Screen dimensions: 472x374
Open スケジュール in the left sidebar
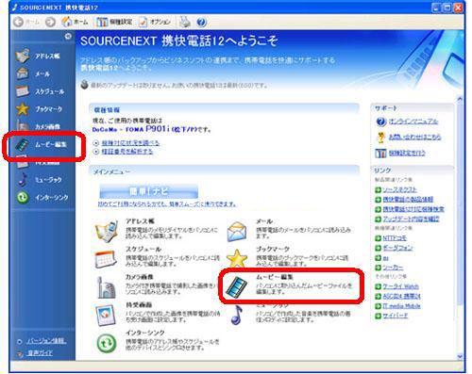41,91
